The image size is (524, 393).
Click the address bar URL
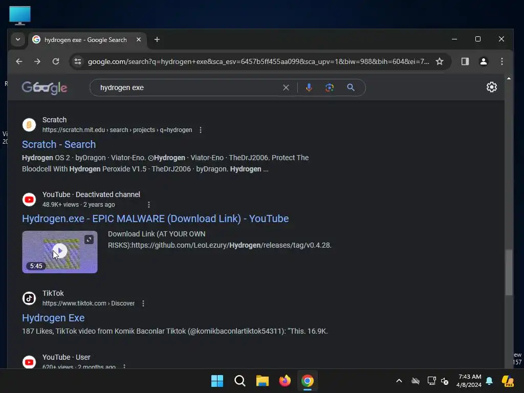[x=258, y=61]
